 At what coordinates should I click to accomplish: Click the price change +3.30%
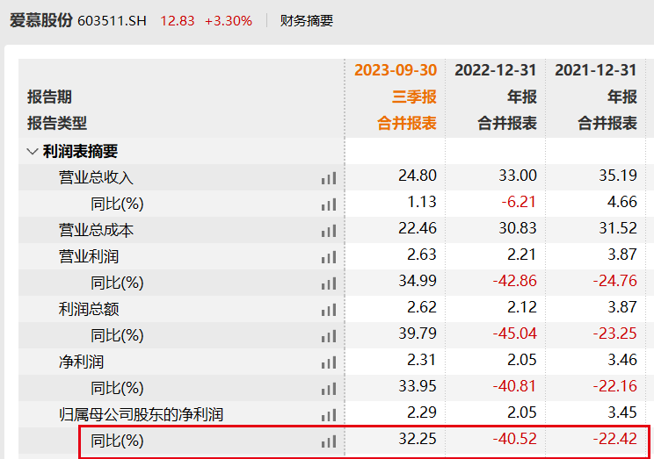click(x=229, y=21)
